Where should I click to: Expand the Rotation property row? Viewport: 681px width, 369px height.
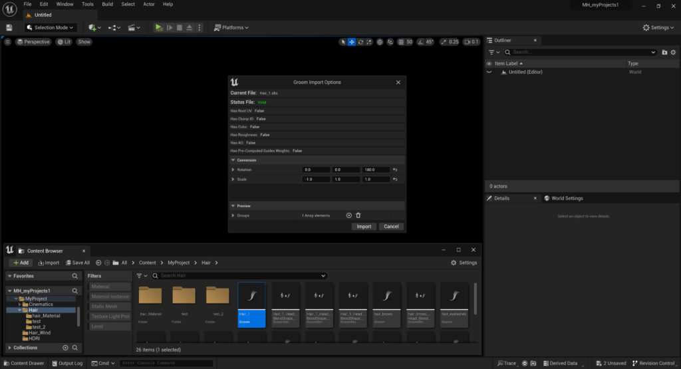pos(233,170)
